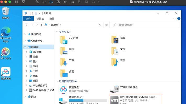Open Microsoft Edge desktop shortcut
Image resolution: width=186 pixels, height=104 pixels.
tap(5, 34)
